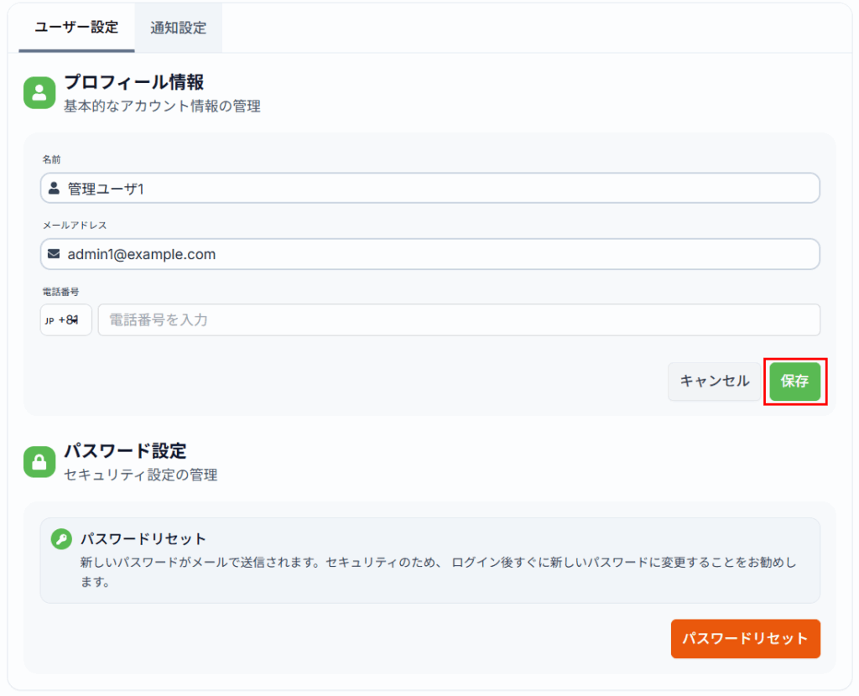Click the green lock icon beside パスワード設定

pyautogui.click(x=39, y=461)
